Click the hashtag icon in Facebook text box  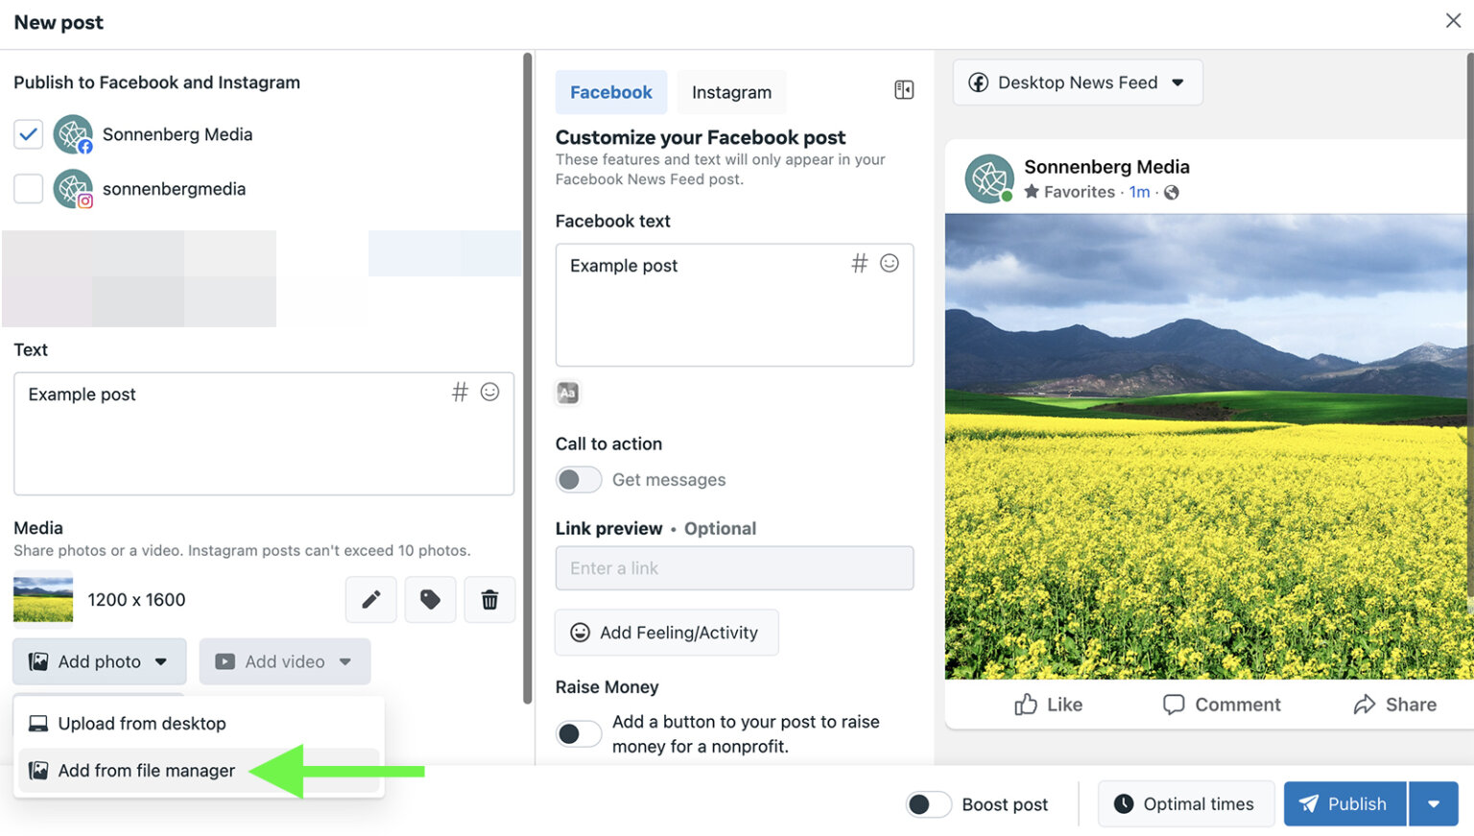tap(859, 263)
